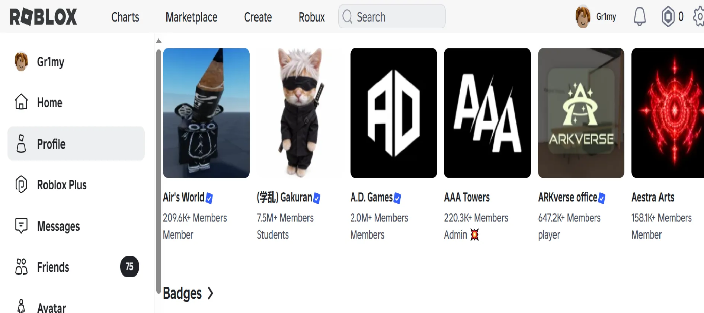Open the Charts tab
This screenshot has height=313, width=704.
point(125,17)
